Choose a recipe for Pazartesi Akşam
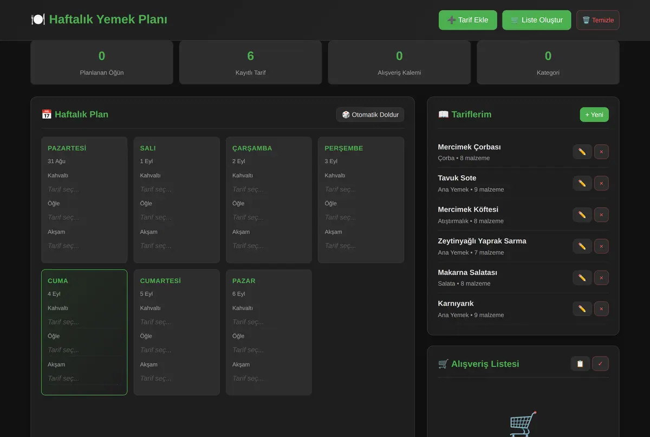The width and height of the screenshot is (650, 437). 84,246
